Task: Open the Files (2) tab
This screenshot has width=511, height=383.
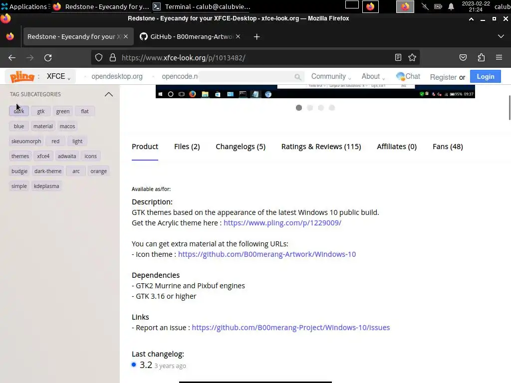Action: click(x=187, y=147)
